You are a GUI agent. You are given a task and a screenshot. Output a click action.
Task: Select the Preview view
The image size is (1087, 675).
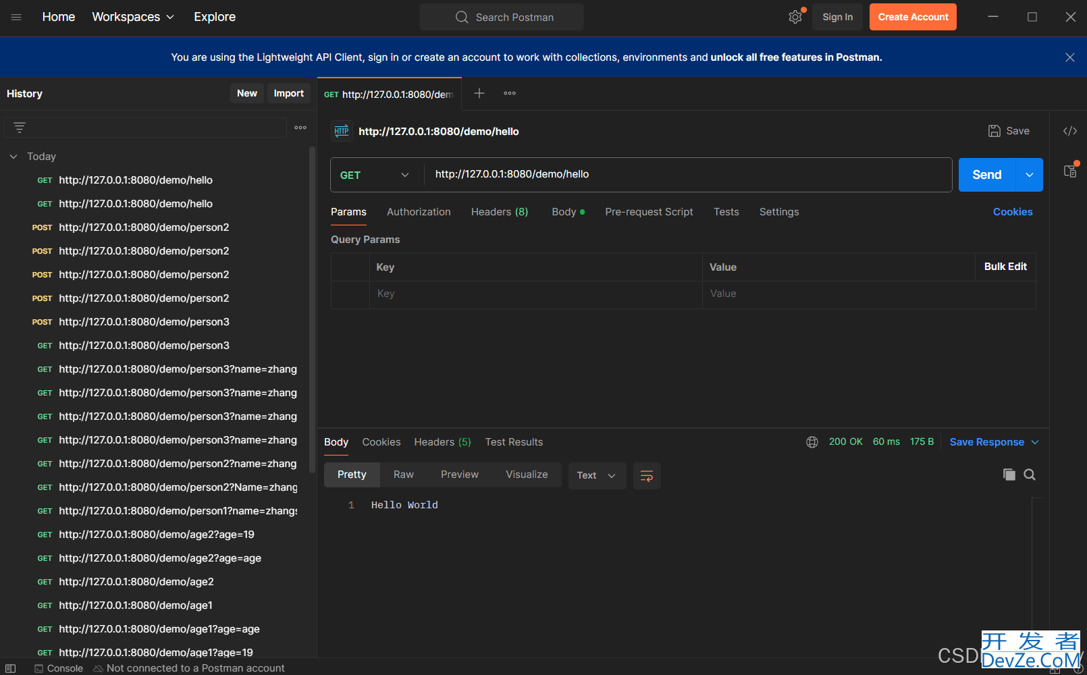(x=460, y=475)
